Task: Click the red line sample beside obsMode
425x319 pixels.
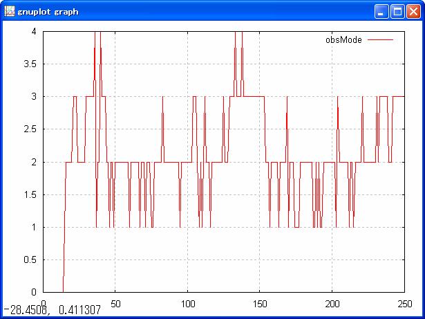Action: [x=379, y=40]
